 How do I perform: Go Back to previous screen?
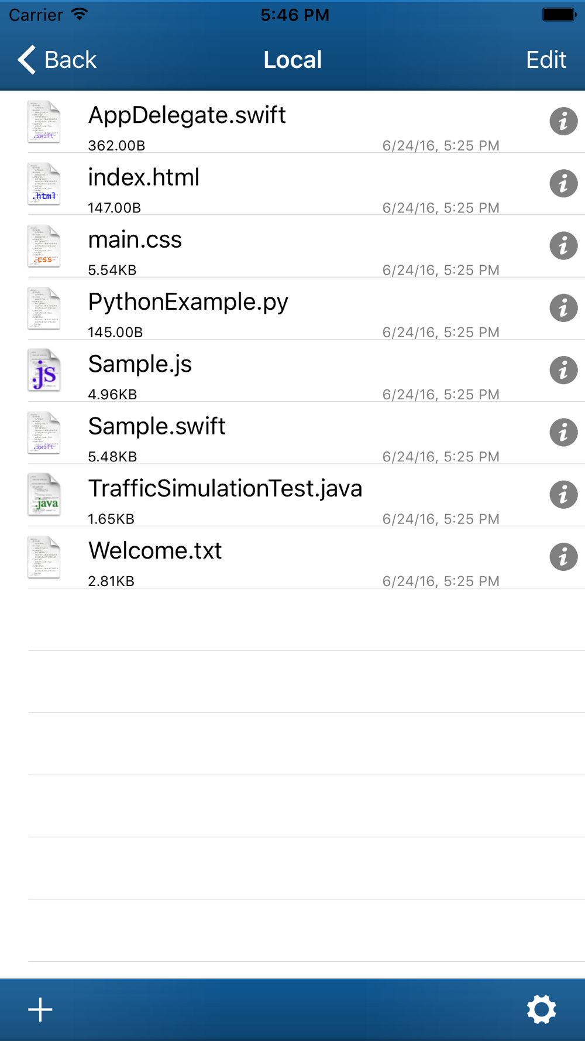(x=57, y=60)
